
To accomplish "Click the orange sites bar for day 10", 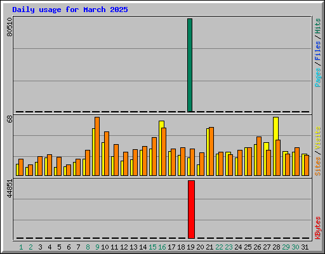I will [x=107, y=154].
